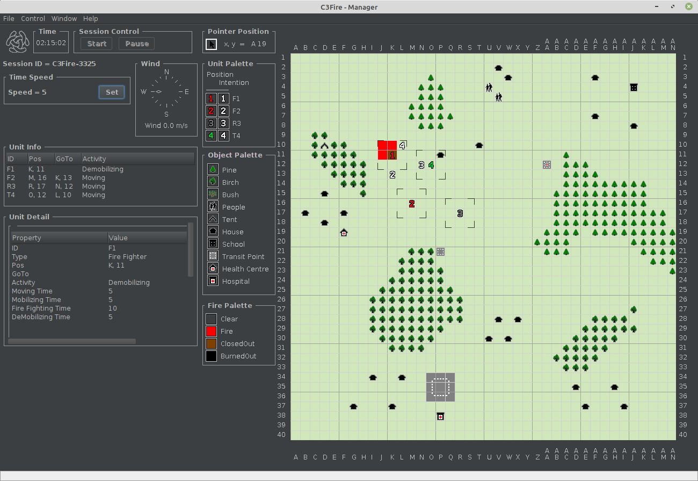The height and width of the screenshot is (481, 698).
Task: Select the School building icon
Action: click(x=213, y=244)
